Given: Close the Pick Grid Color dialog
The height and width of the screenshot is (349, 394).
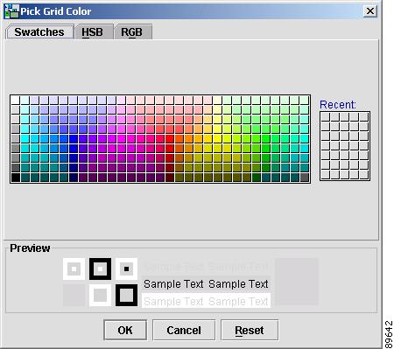Looking at the screenshot, I should click(370, 11).
